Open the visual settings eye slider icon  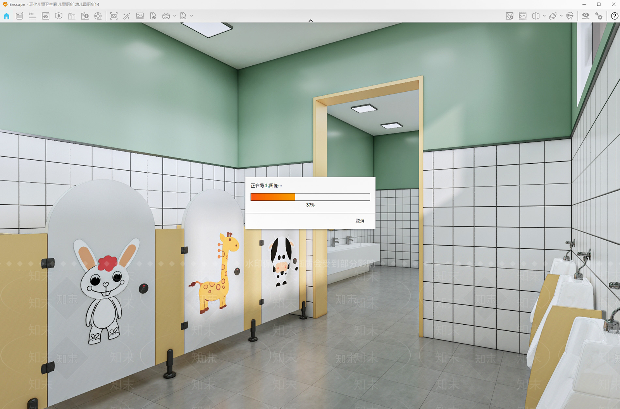586,16
